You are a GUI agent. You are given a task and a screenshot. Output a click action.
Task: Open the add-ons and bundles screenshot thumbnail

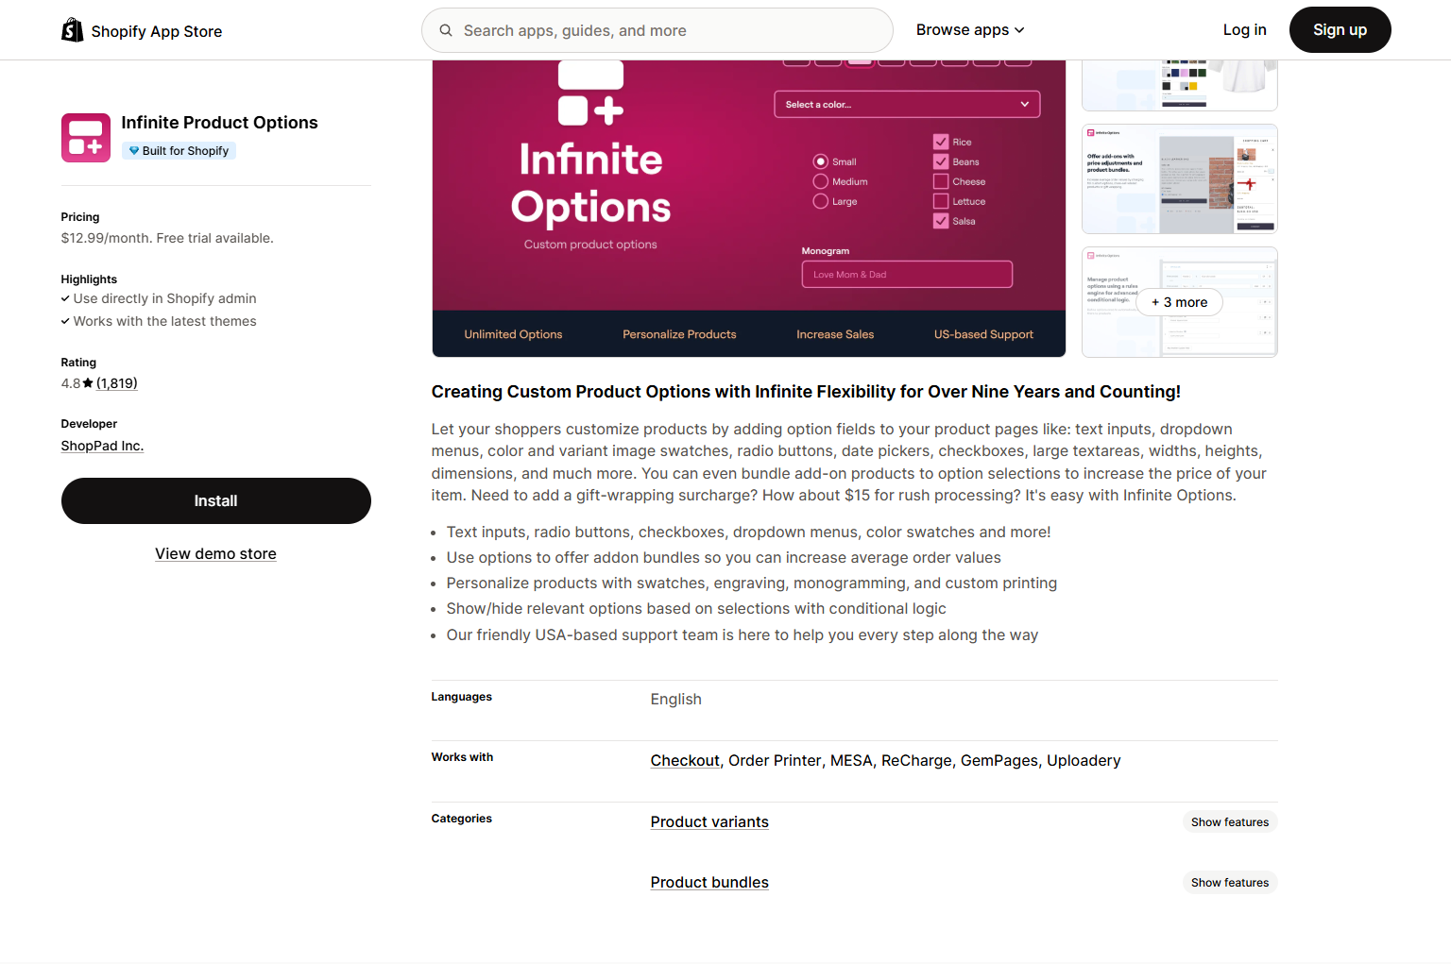pos(1179,179)
